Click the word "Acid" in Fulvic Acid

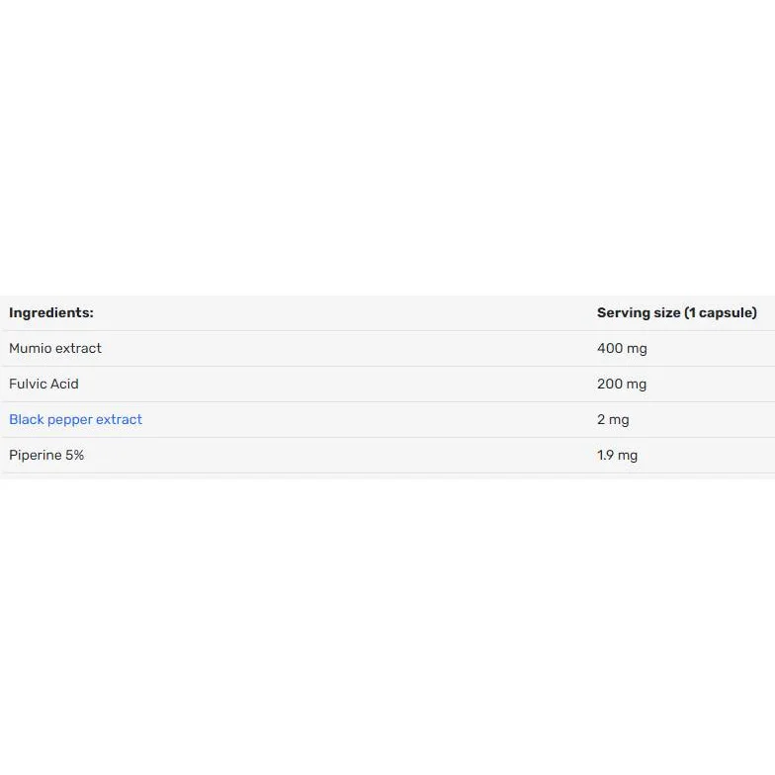(x=65, y=384)
